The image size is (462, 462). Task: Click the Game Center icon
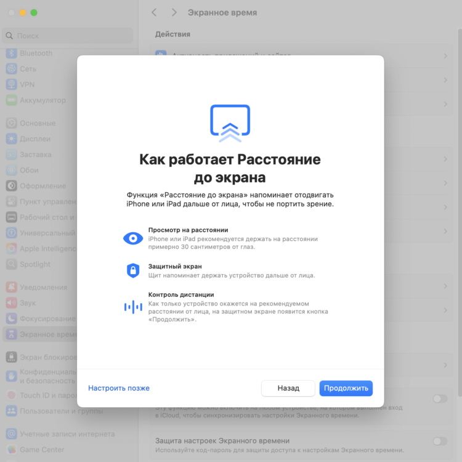[12, 449]
